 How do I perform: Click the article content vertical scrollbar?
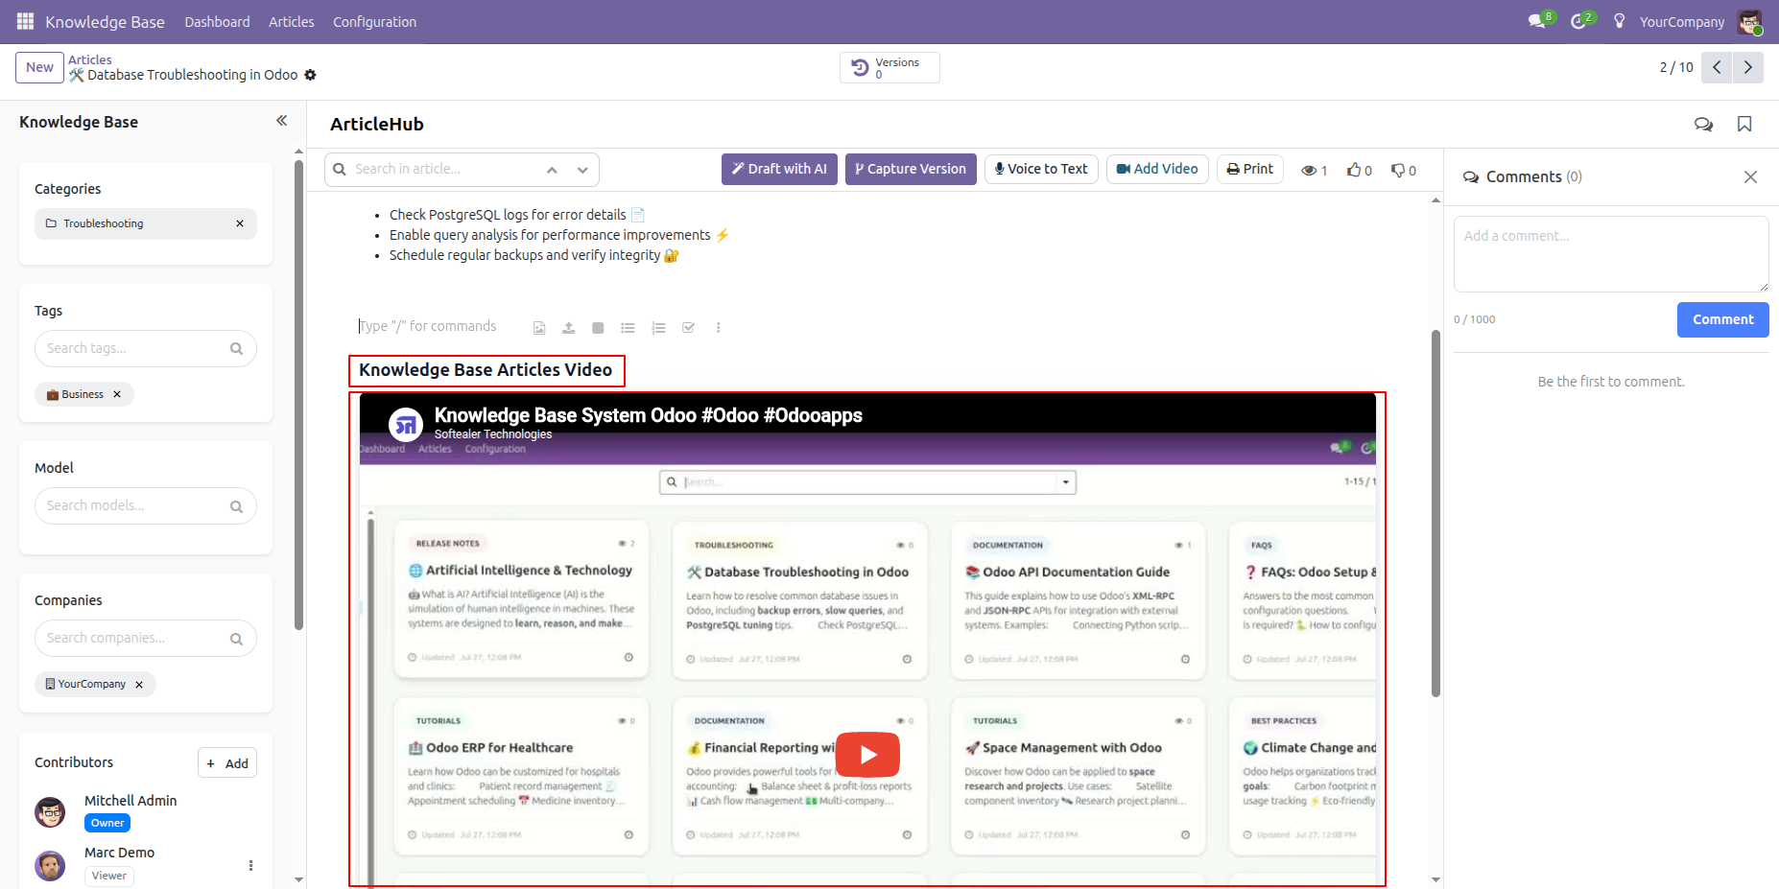click(1435, 513)
